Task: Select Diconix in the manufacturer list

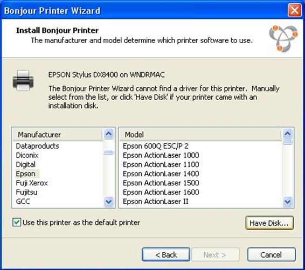Action: pyautogui.click(x=27, y=155)
